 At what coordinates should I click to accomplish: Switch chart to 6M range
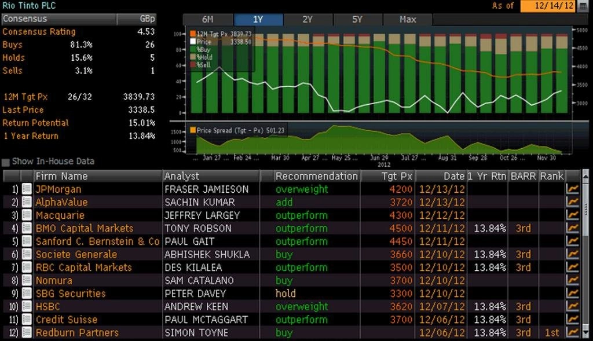pos(208,19)
